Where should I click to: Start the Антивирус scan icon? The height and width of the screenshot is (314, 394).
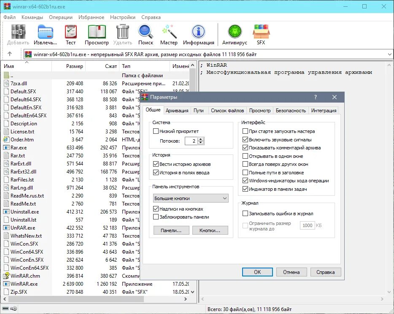click(235, 32)
